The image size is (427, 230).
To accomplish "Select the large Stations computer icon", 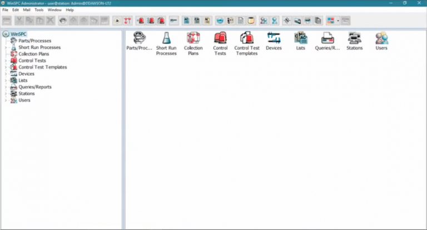I will [354, 38].
